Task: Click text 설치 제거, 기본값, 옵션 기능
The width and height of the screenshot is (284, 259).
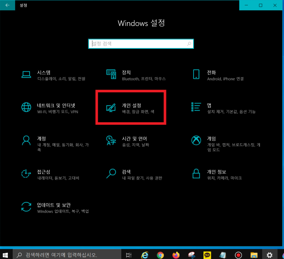Action: point(231,112)
